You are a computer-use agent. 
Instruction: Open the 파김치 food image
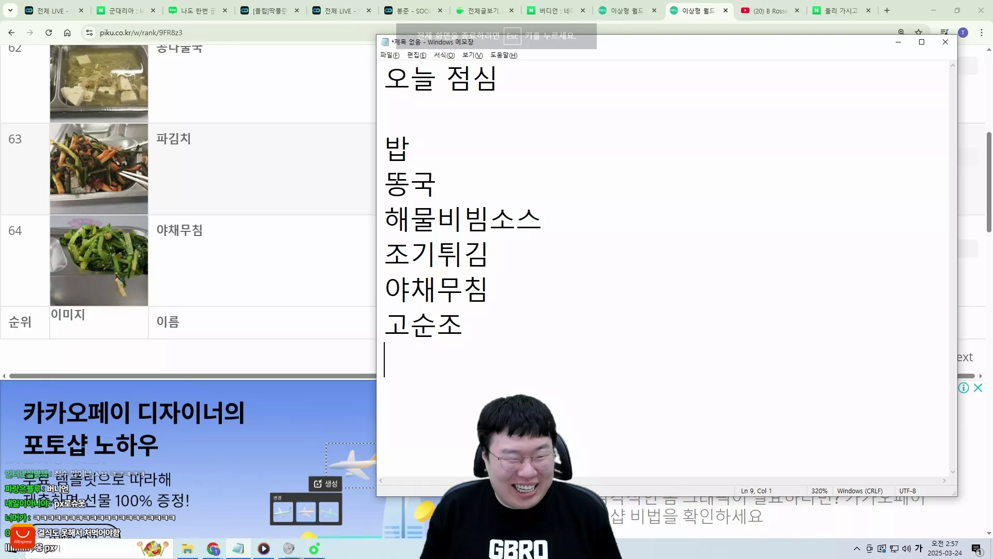click(x=99, y=169)
